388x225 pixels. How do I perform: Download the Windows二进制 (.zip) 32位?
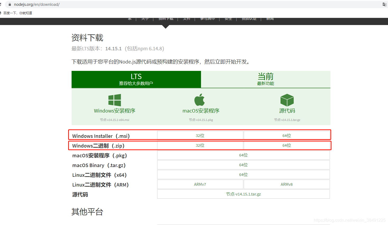point(200,145)
